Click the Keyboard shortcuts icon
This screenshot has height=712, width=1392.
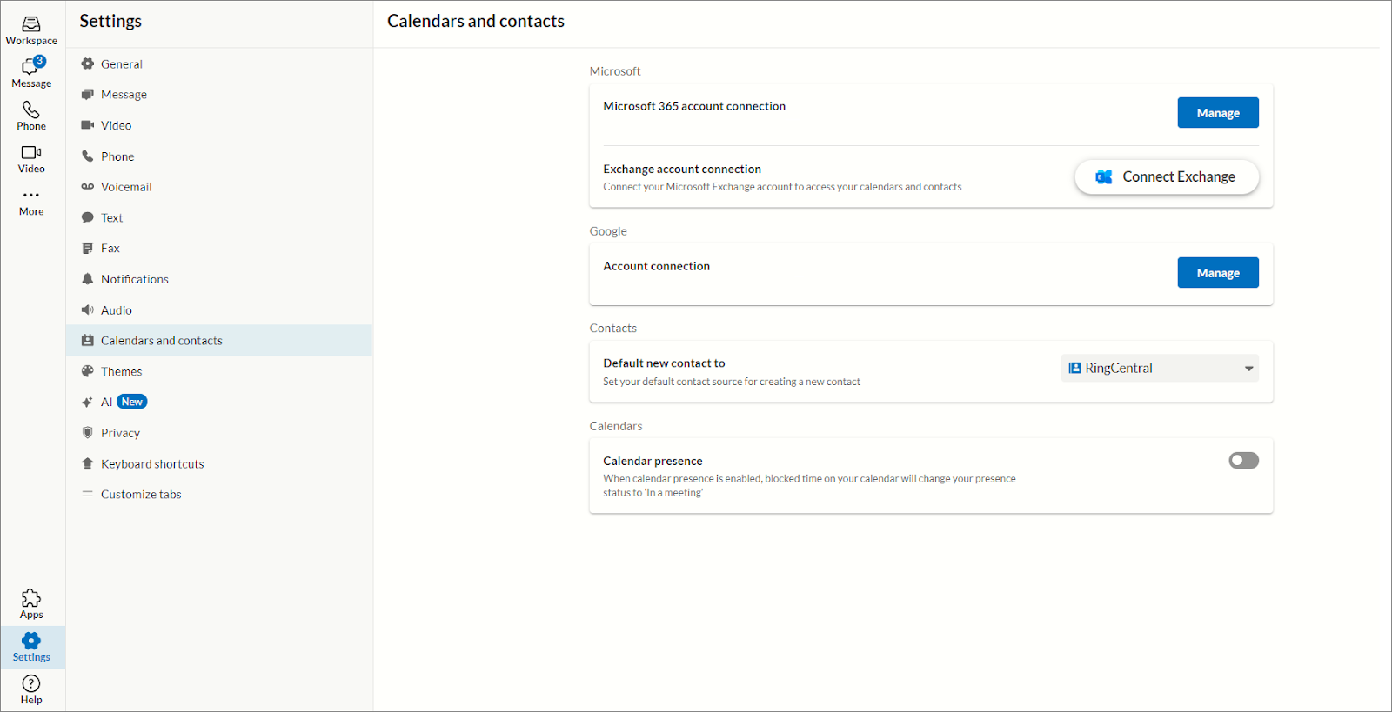point(87,463)
